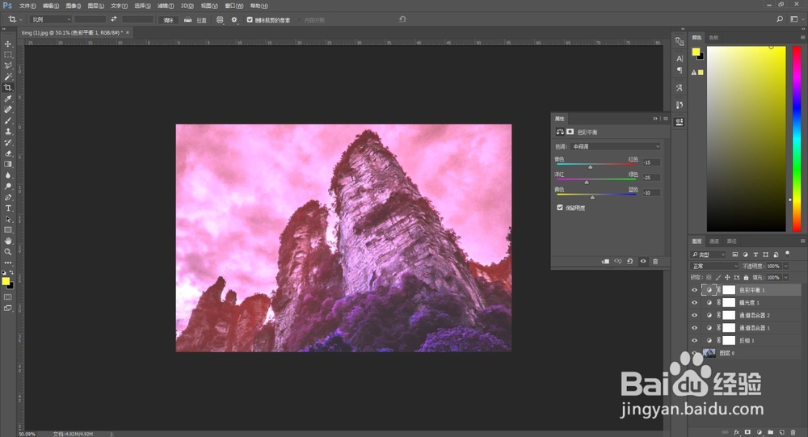The width and height of the screenshot is (808, 437).
Task: Open the 滤镜 menu
Action: [166, 6]
